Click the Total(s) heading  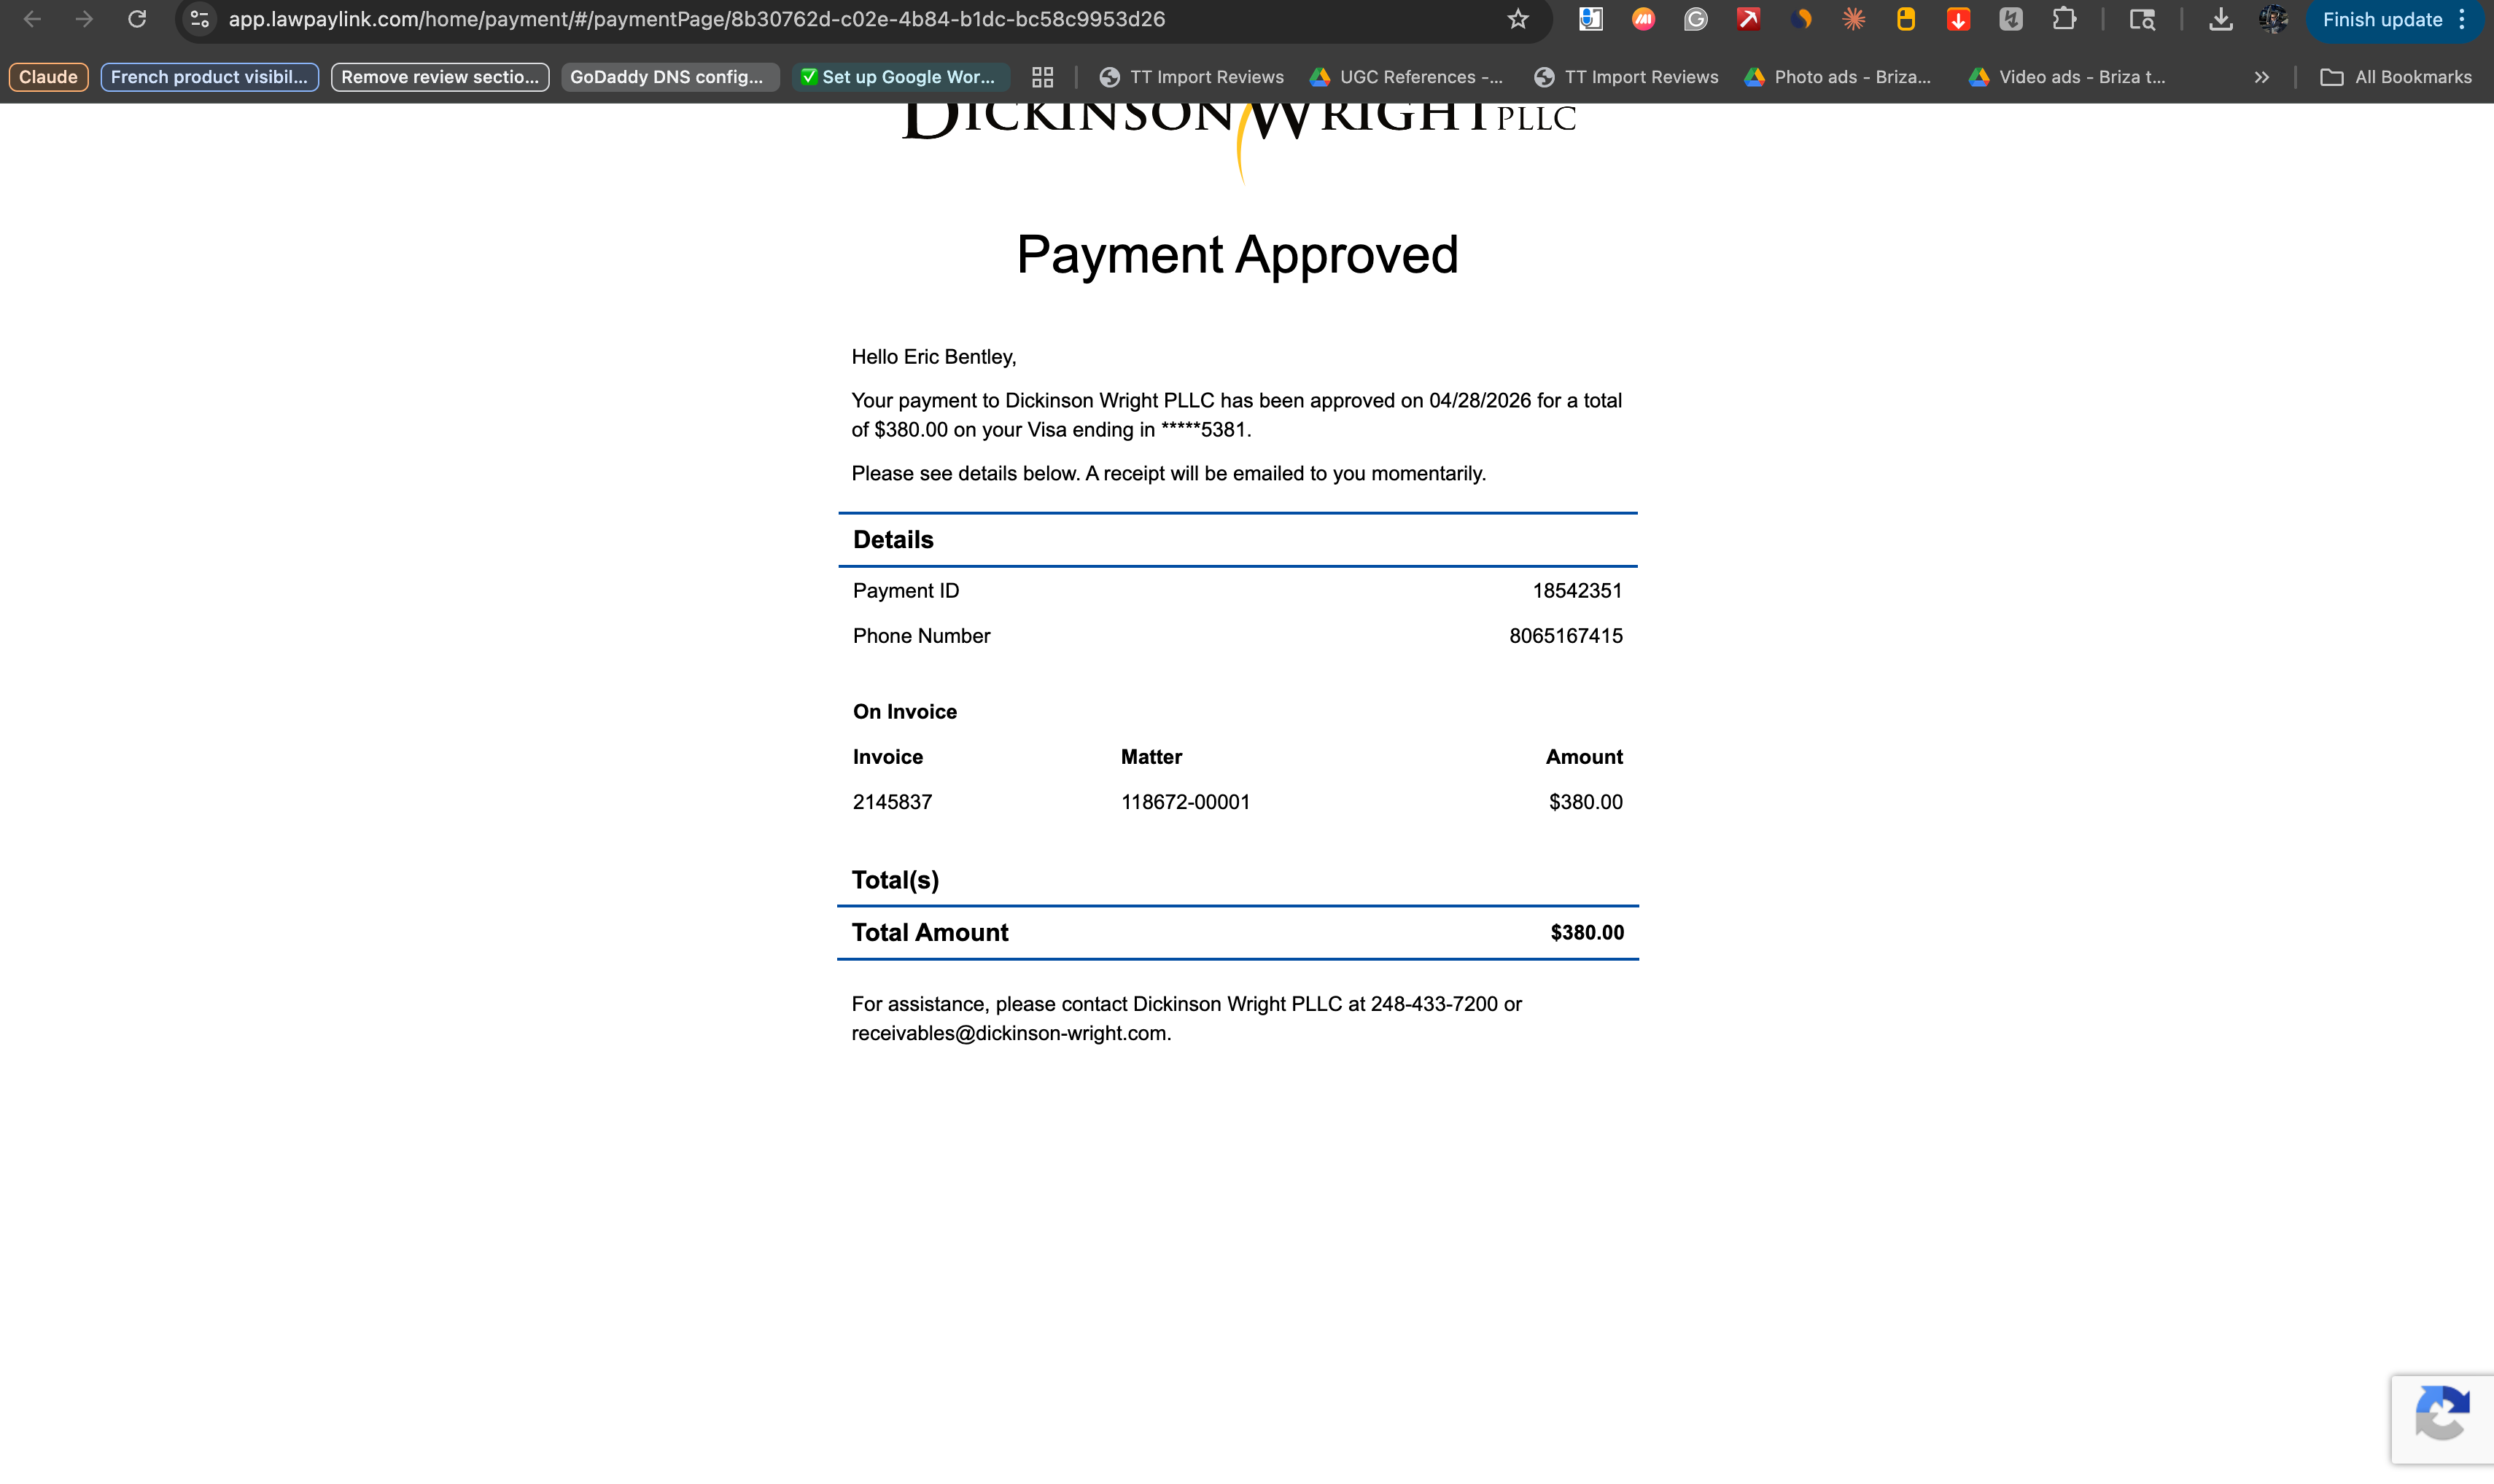coord(896,880)
